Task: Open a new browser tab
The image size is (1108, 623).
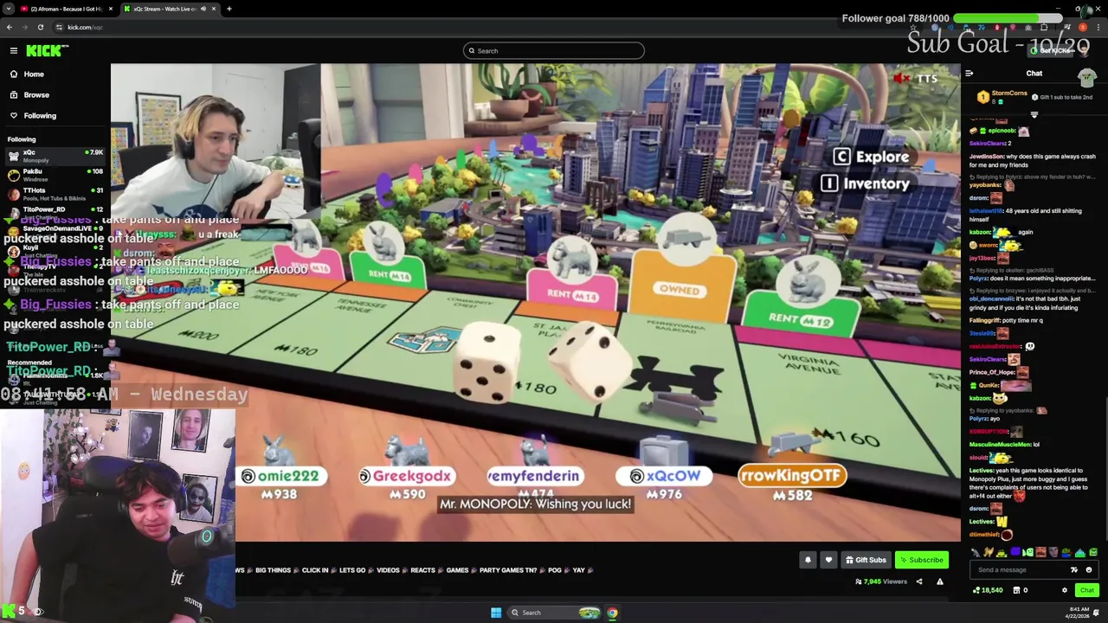Action: pos(229,9)
